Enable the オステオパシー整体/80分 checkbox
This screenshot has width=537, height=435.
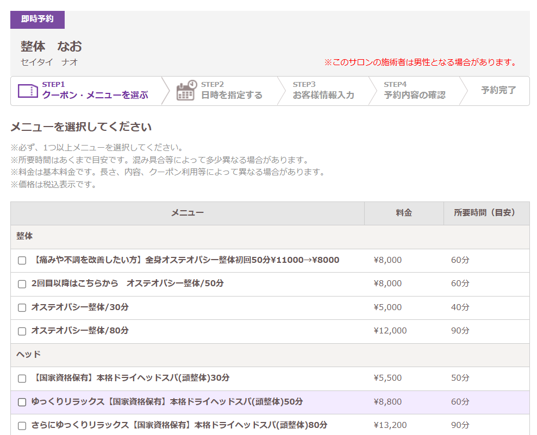pyautogui.click(x=22, y=331)
